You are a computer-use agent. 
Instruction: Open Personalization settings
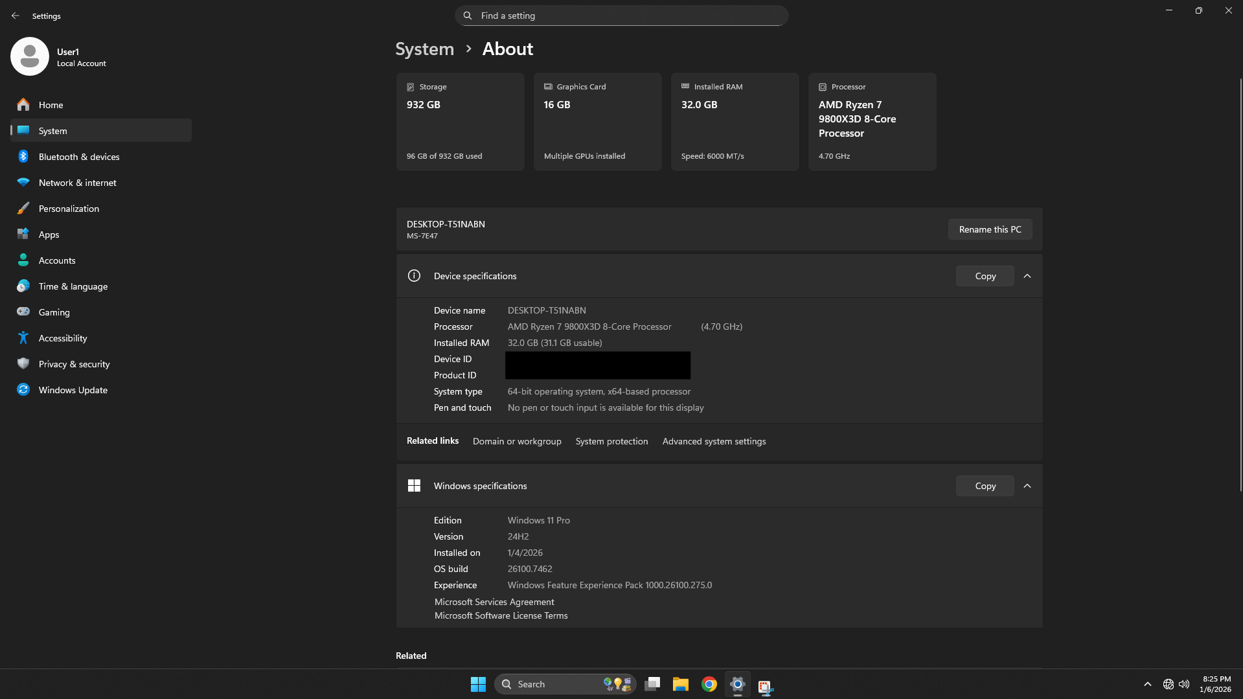(x=101, y=208)
